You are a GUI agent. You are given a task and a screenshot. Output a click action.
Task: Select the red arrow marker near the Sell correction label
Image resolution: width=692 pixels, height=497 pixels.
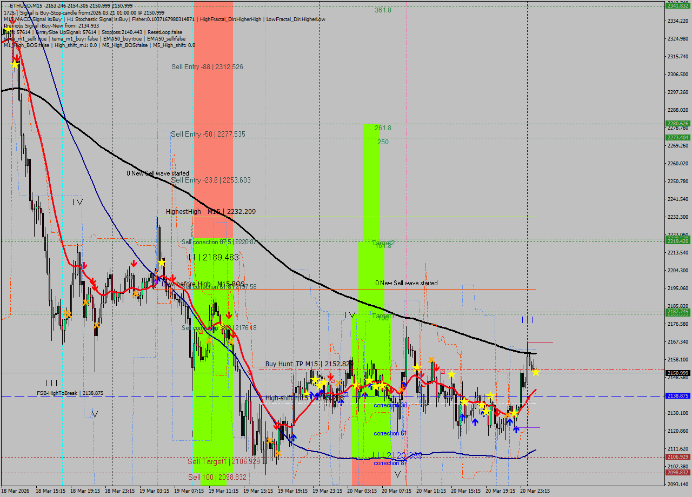[233, 335]
